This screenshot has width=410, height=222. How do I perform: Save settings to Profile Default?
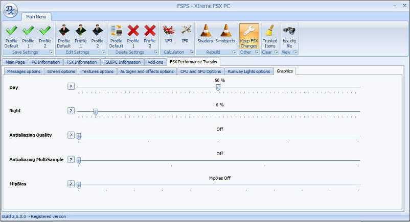[12, 36]
